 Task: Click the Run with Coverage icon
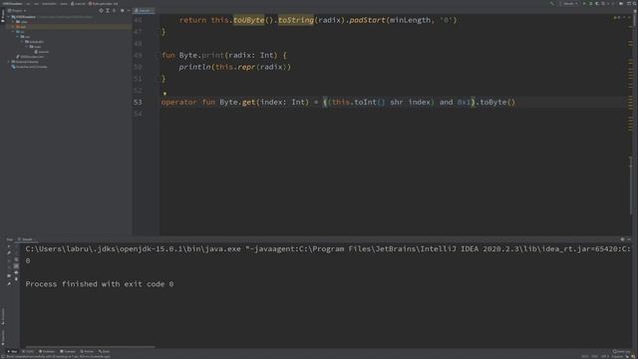(597, 4)
